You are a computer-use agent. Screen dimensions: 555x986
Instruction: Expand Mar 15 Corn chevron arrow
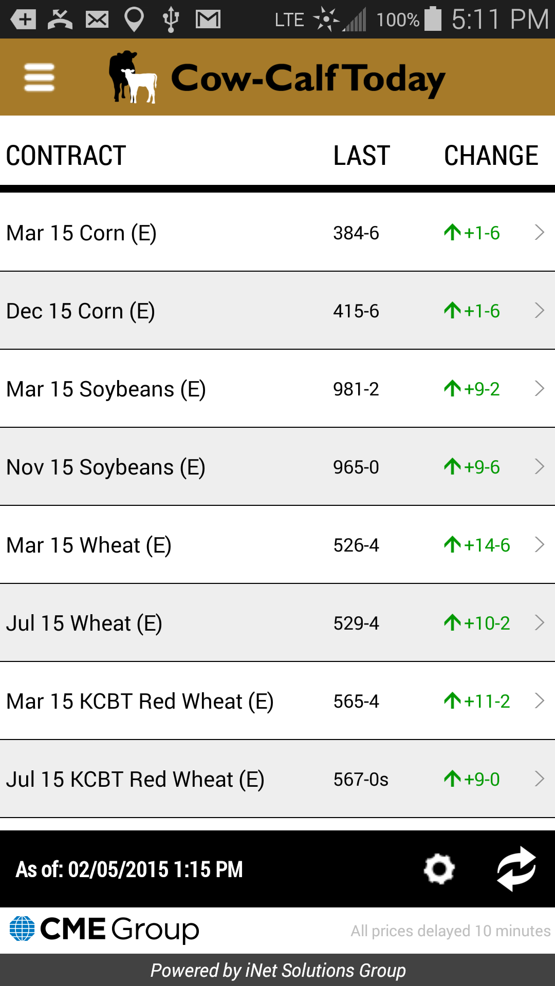point(539,233)
